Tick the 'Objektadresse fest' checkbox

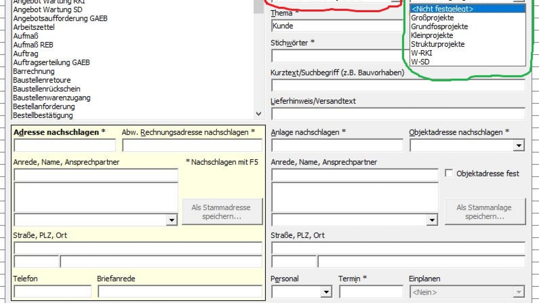[x=449, y=173]
